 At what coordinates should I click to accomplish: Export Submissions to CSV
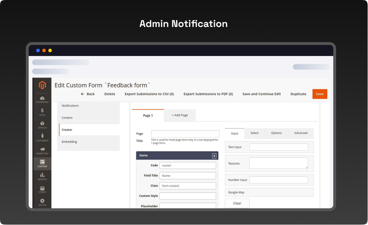tap(149, 94)
